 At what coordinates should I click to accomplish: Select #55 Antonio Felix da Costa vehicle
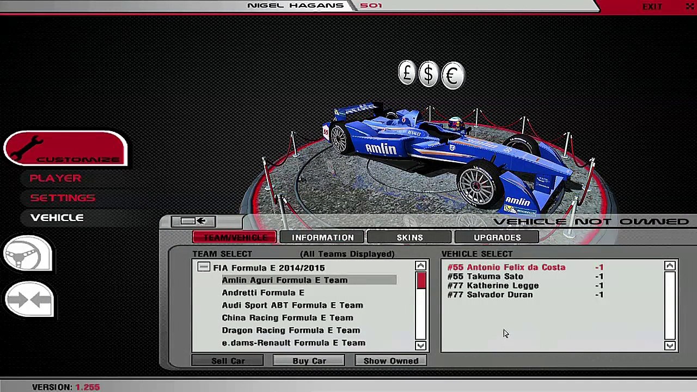coord(525,267)
